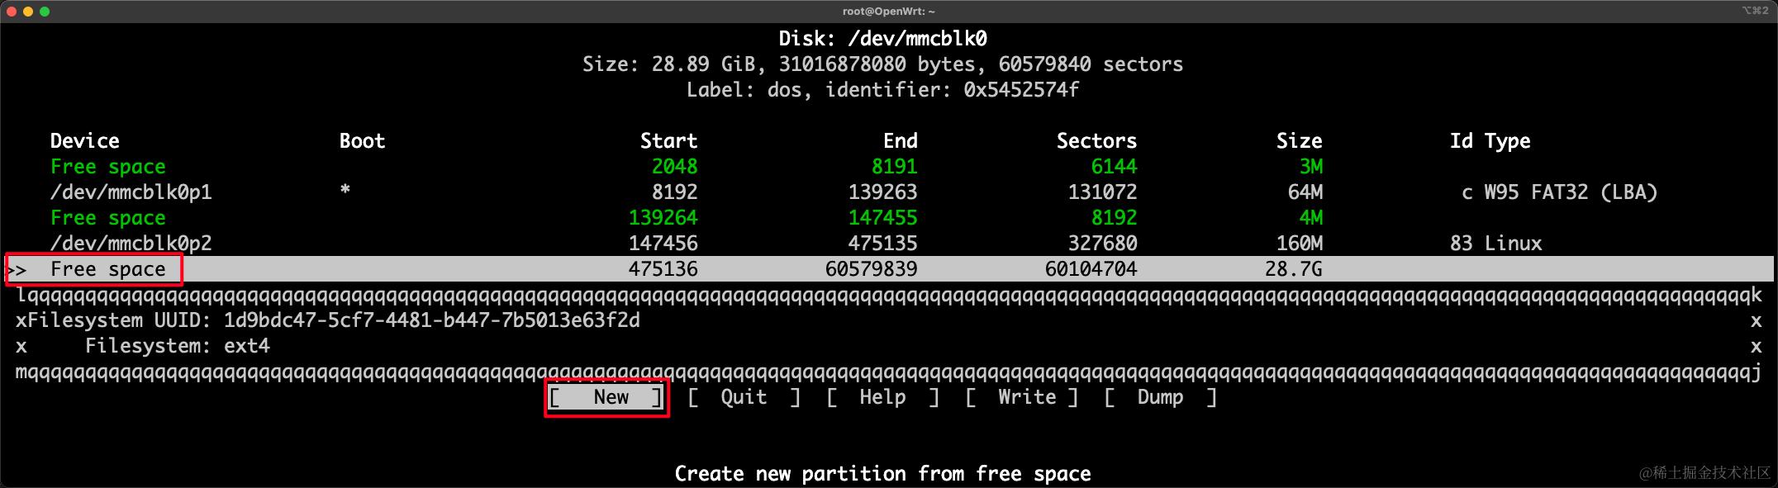Viewport: 1778px width, 488px height.
Task: Click the start sector 8192
Action: pos(674,192)
